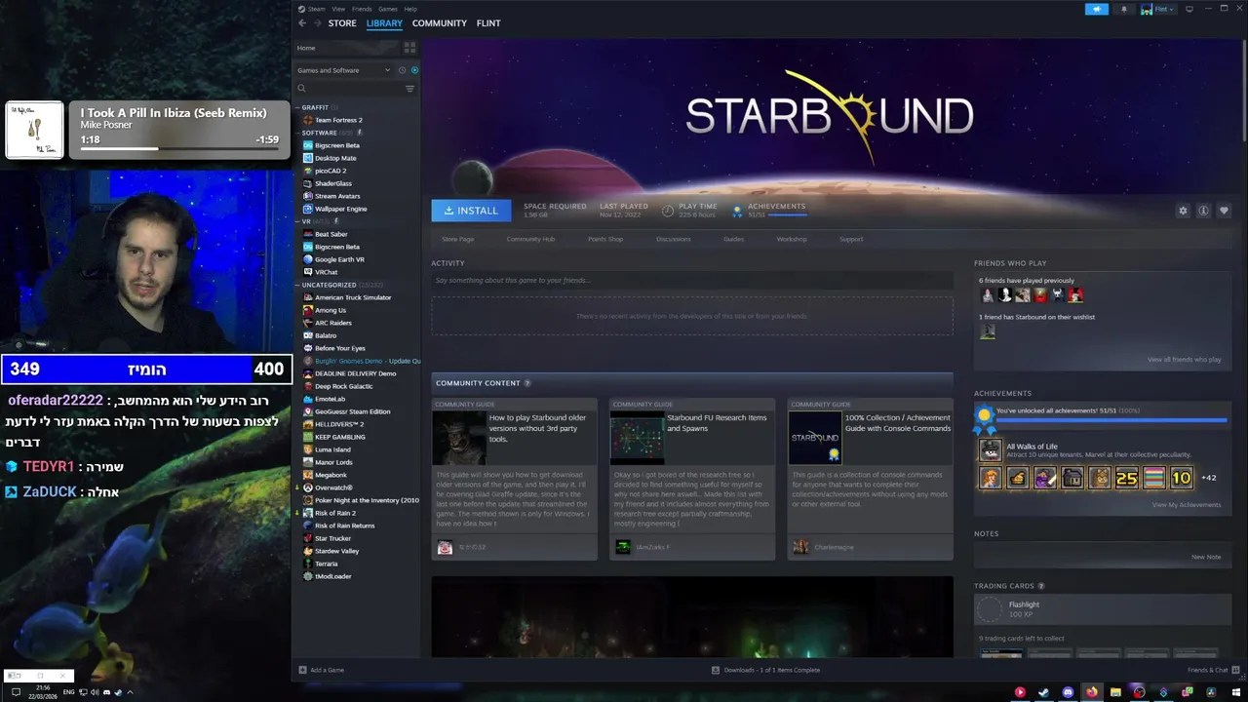Open Friends & Chat
Screen dimensions: 1248x702
click(x=1213, y=670)
